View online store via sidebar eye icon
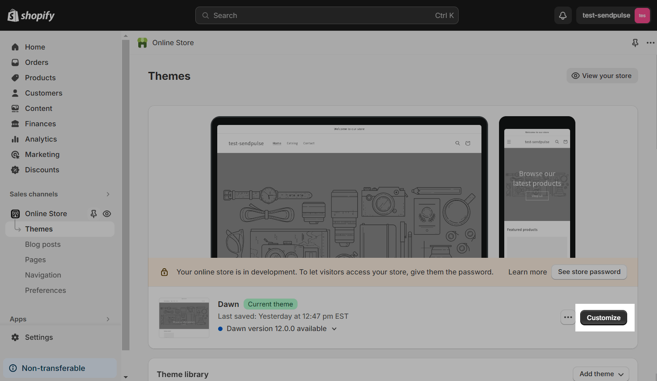The image size is (657, 381). click(x=107, y=214)
